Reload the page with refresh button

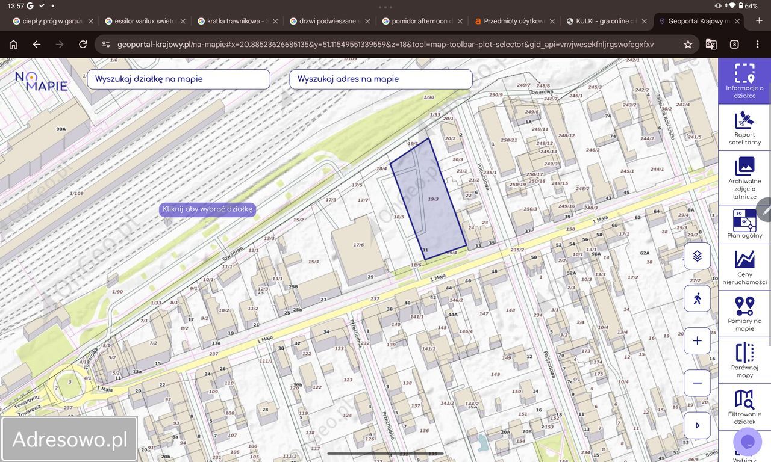(x=83, y=45)
